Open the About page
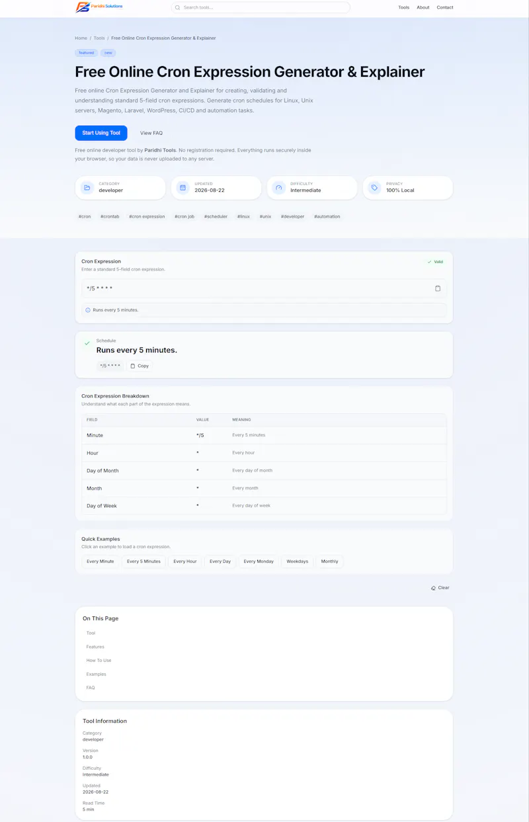529x822 pixels. coord(423,7)
